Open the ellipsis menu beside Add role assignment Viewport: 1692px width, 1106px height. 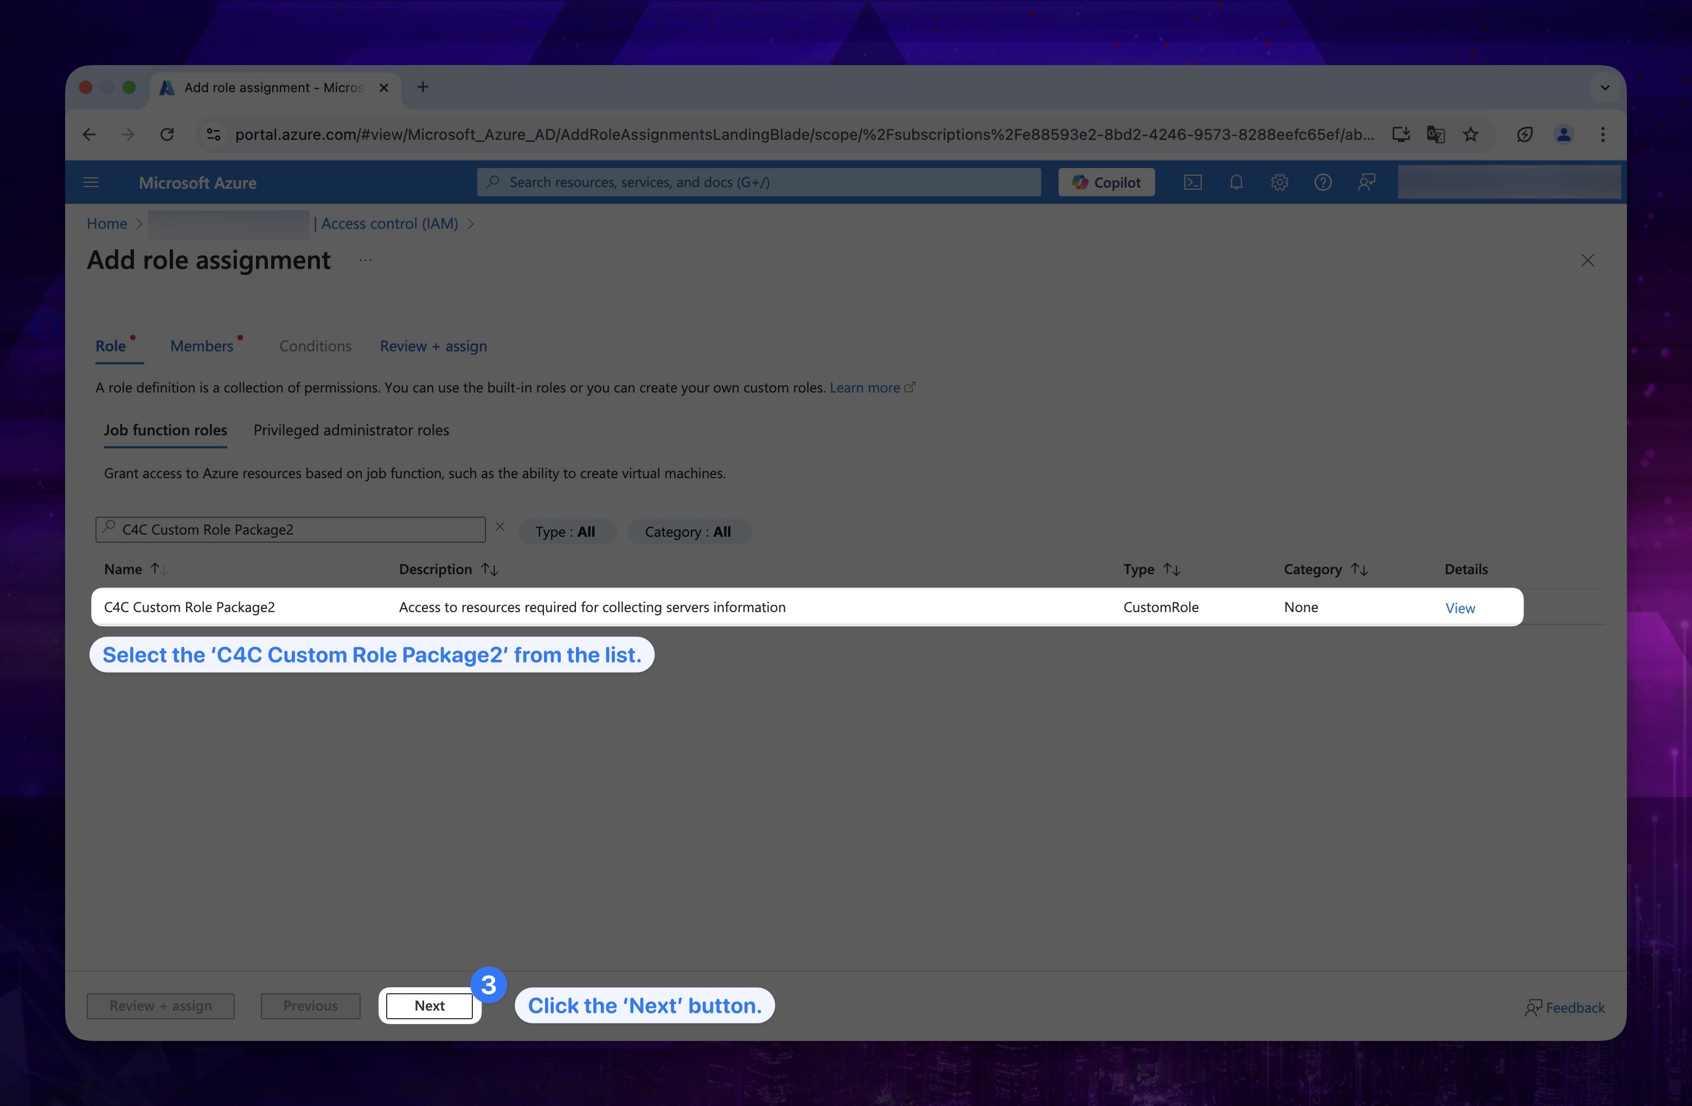[366, 260]
